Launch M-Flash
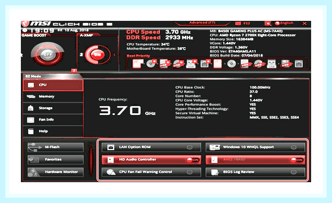The height and width of the screenshot is (203, 332). click(x=56, y=147)
